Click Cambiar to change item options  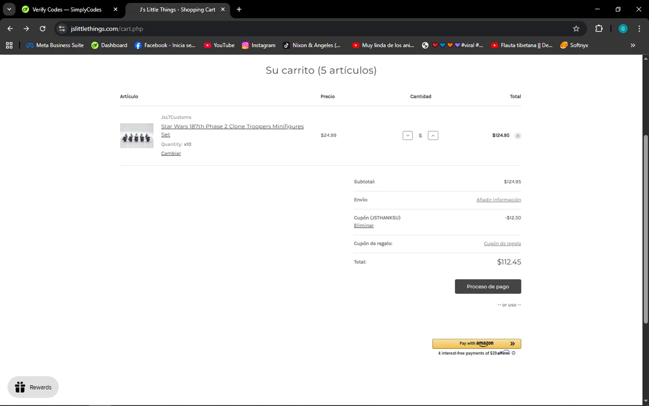click(x=171, y=153)
